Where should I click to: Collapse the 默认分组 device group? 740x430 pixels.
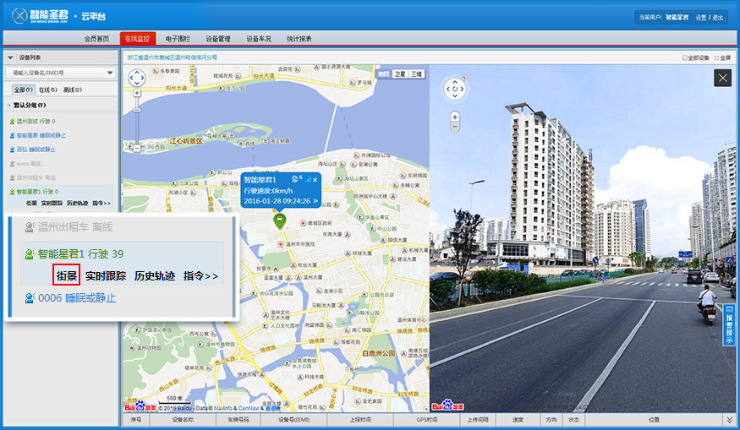pos(9,105)
